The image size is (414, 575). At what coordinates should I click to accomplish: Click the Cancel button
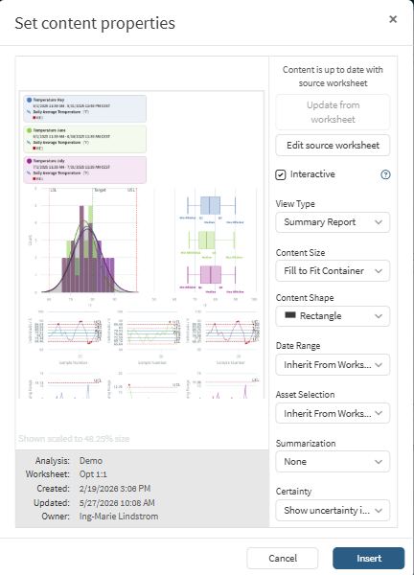coord(283,558)
